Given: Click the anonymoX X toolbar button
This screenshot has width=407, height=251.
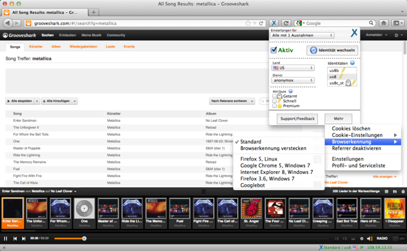Looking at the screenshot, I should [x=274, y=23].
